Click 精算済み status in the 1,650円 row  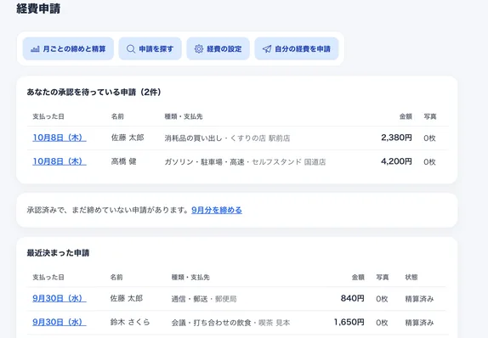[419, 323]
